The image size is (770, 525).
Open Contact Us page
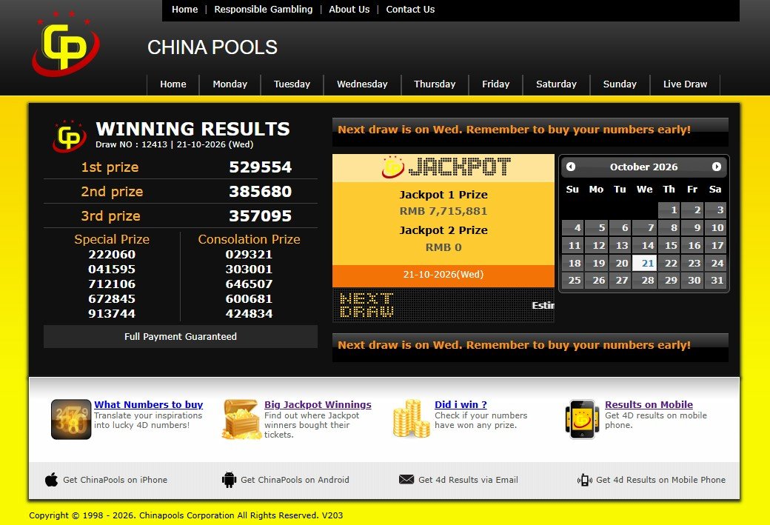tap(410, 10)
